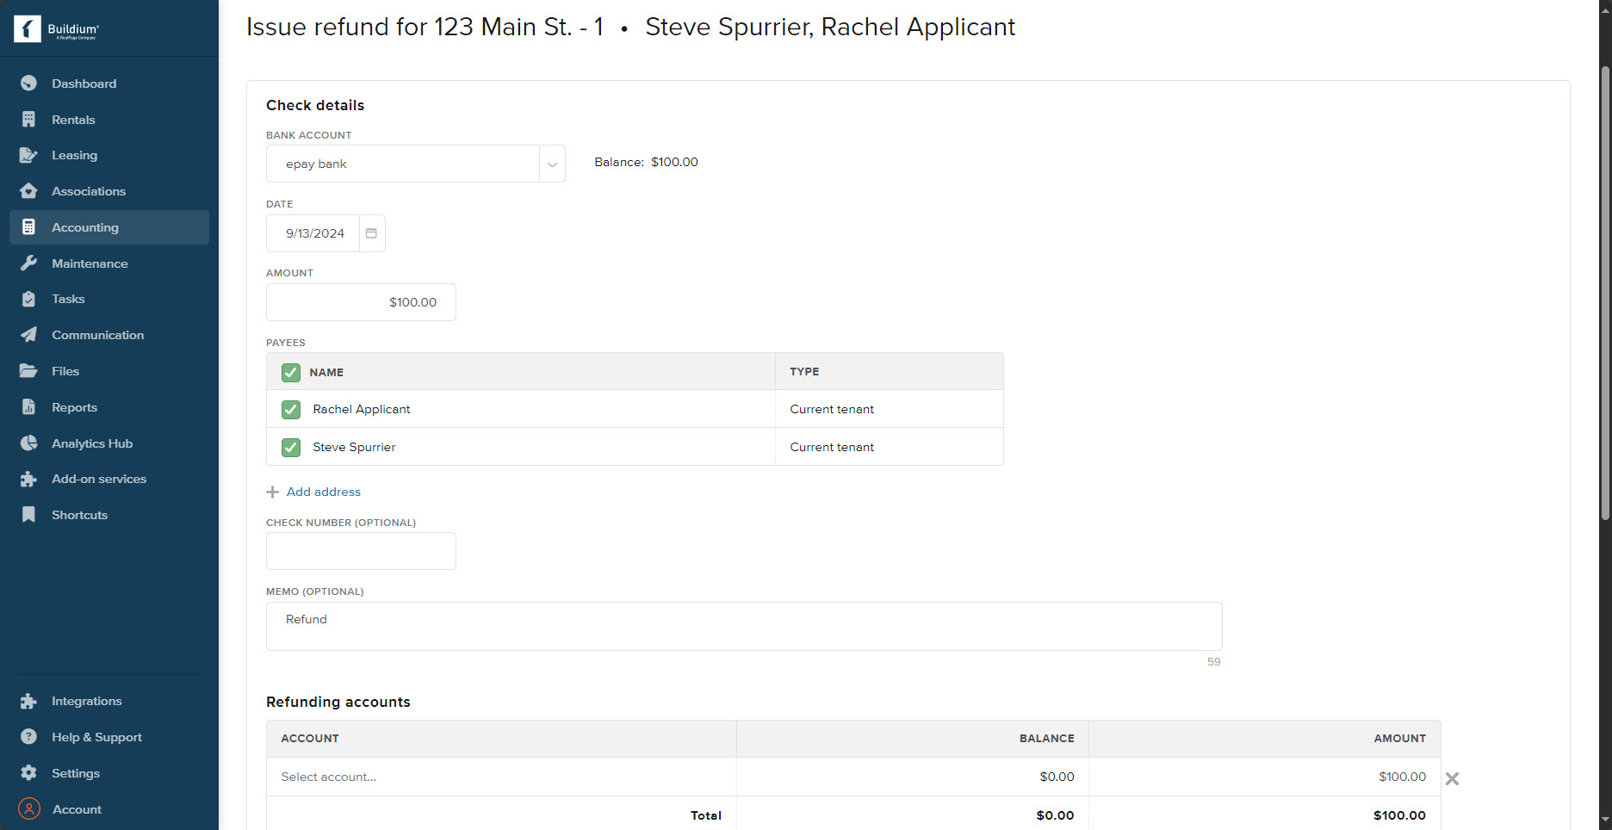Open the Settings gear icon
This screenshot has width=1612, height=830.
[x=28, y=773]
